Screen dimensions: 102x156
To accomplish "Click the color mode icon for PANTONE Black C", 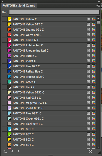I will tap(94, 87).
